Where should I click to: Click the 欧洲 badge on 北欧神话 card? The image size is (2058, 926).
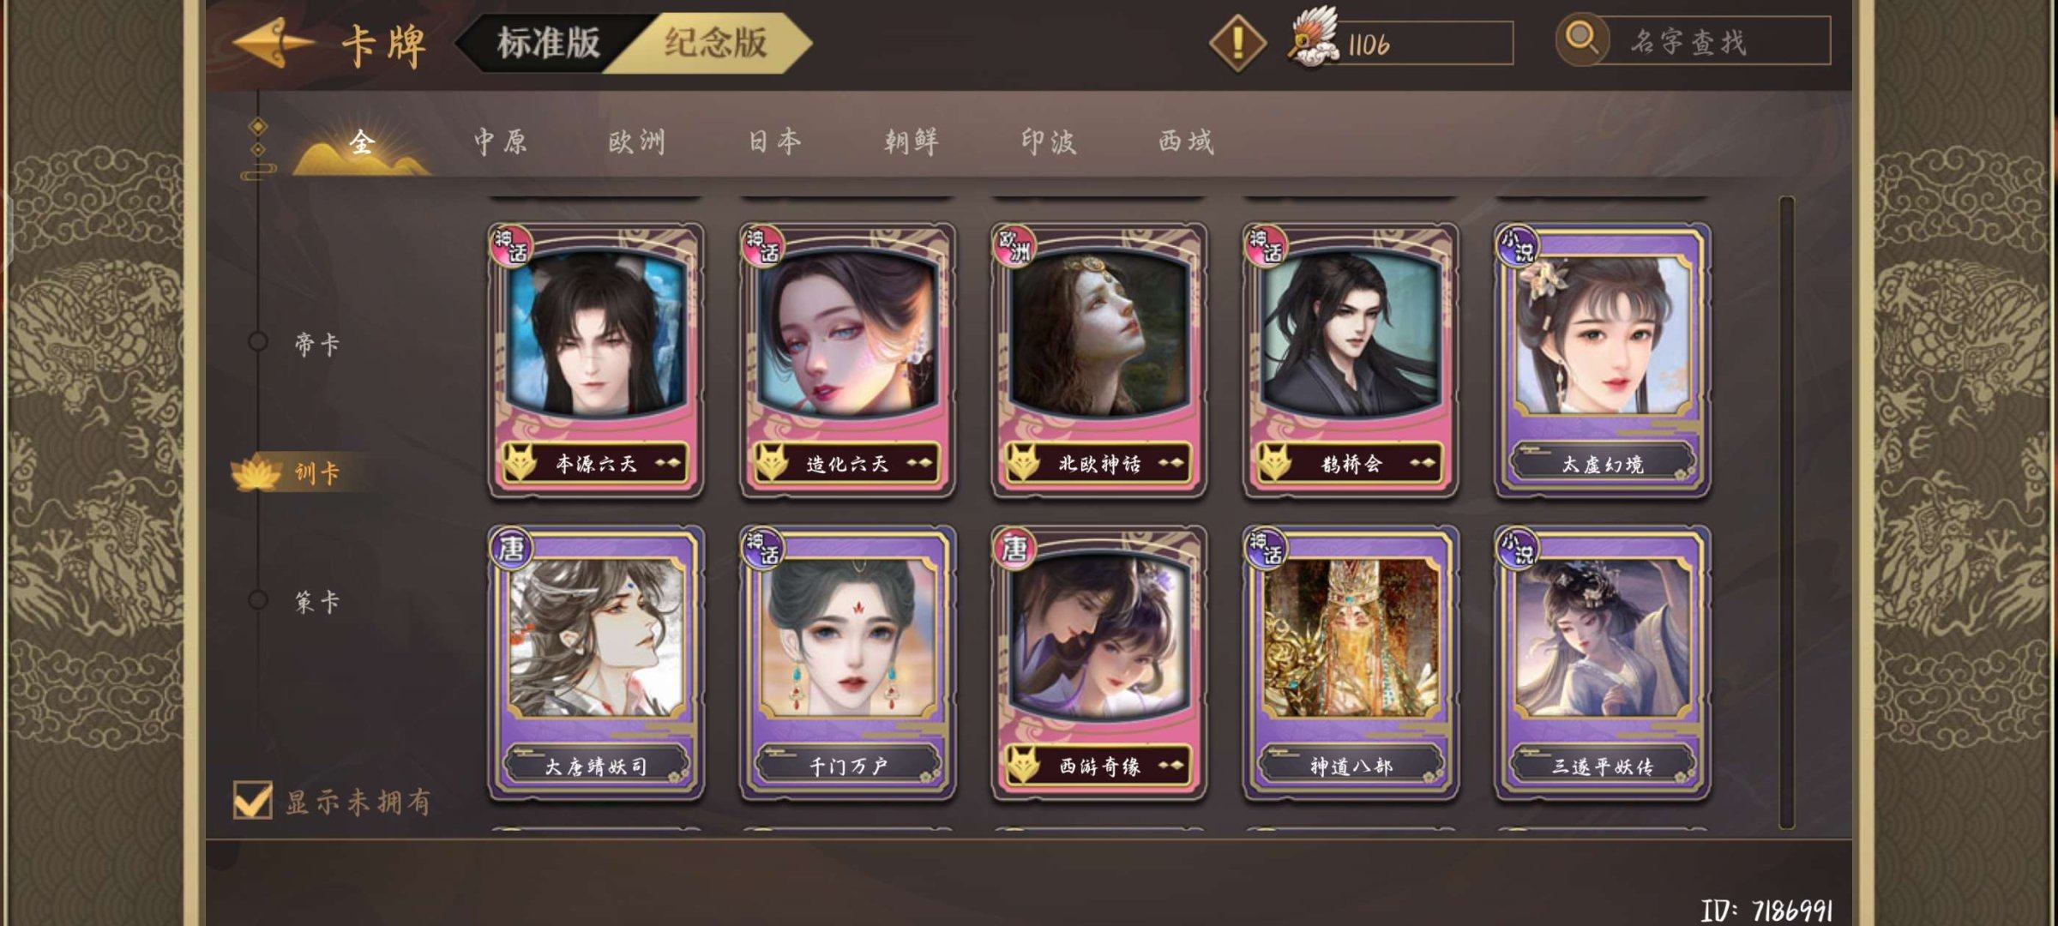point(1014,245)
